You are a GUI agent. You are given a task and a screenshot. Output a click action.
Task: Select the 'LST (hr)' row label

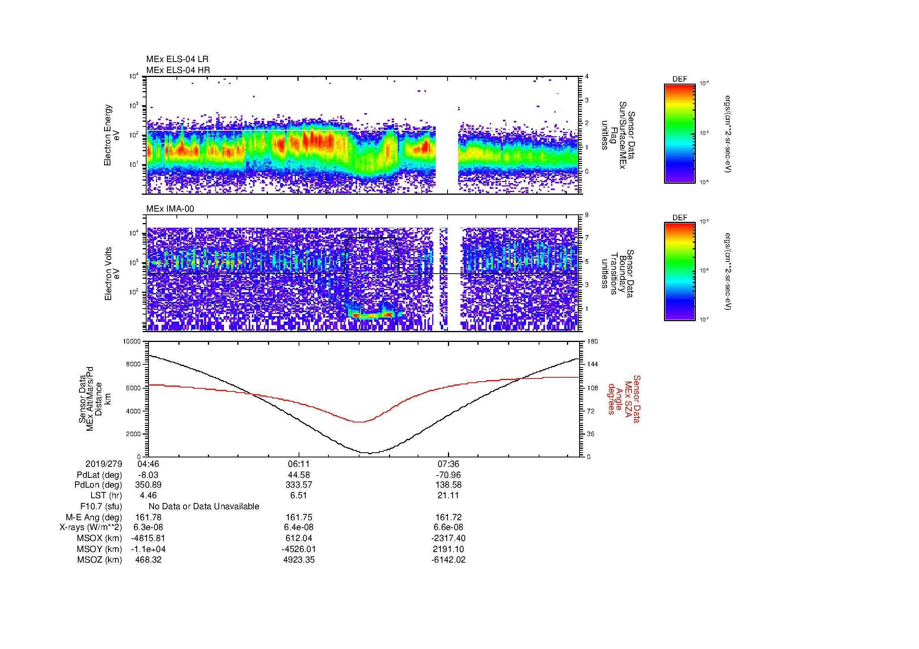[x=106, y=495]
